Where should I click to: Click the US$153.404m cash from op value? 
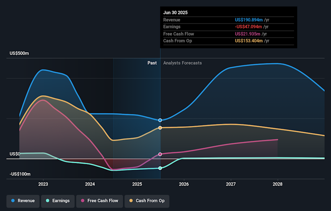pyautogui.click(x=249, y=41)
